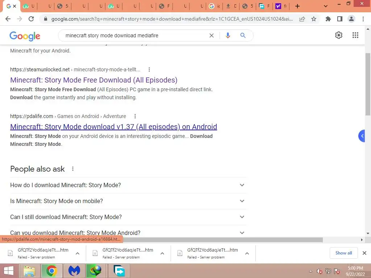Switch to the tab with blue arrow icon
Viewport: 371px width, 278px height.
(x=264, y=6)
